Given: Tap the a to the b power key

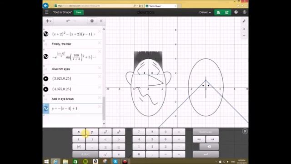Looking at the screenshot, I should point(119,132).
